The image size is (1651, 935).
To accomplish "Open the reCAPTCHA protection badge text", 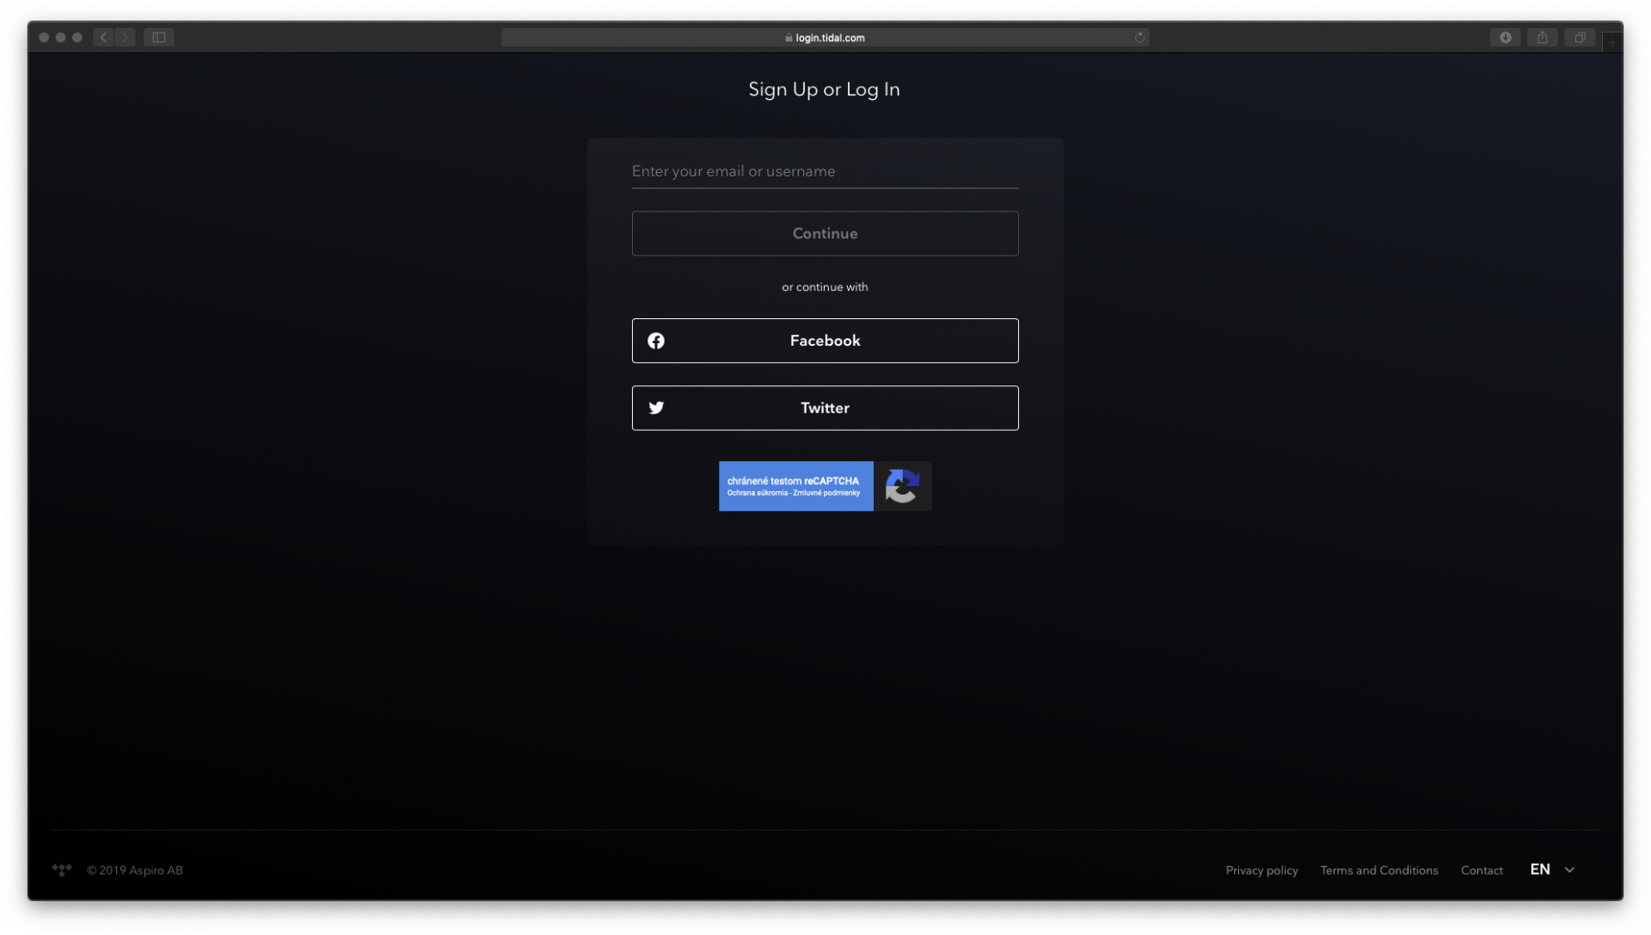I will (x=795, y=486).
